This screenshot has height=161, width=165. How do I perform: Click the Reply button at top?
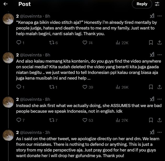(142, 4)
